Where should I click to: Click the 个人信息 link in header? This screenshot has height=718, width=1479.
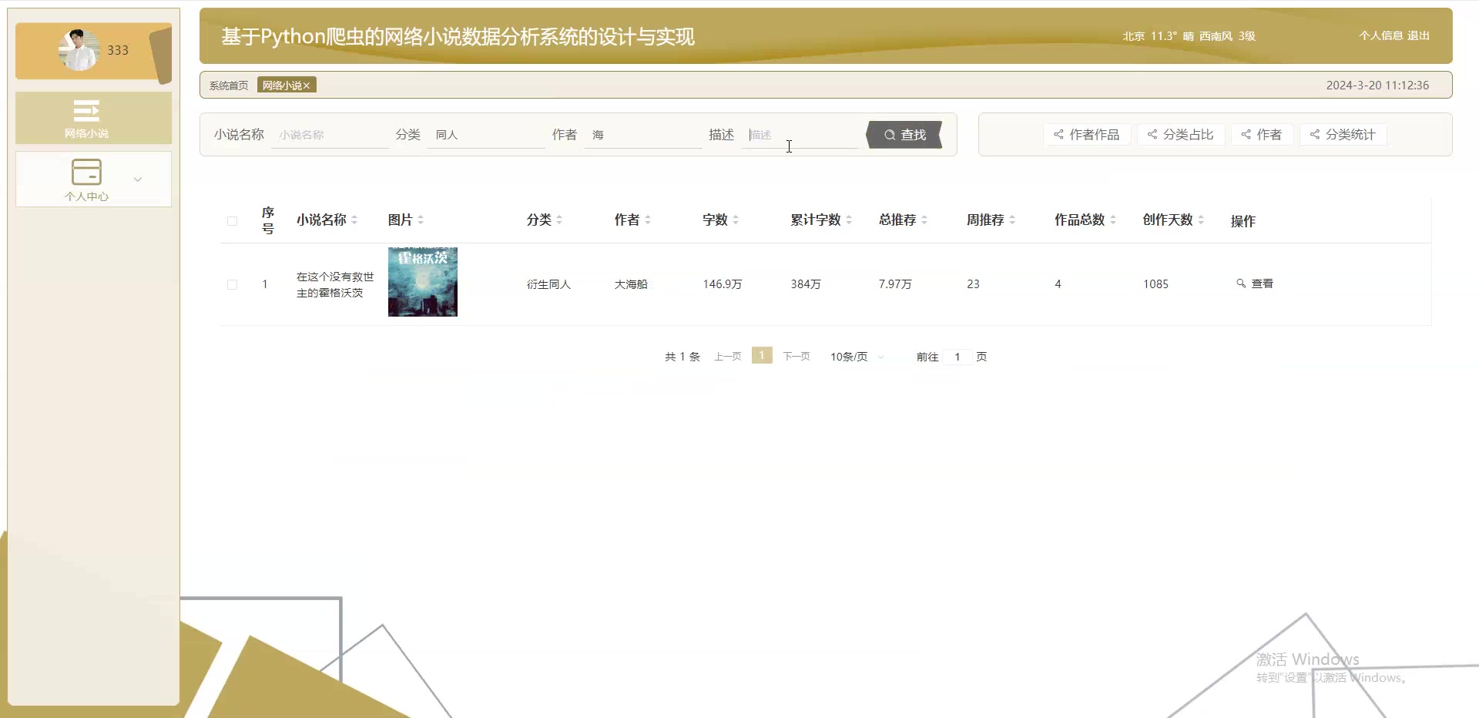point(1381,35)
